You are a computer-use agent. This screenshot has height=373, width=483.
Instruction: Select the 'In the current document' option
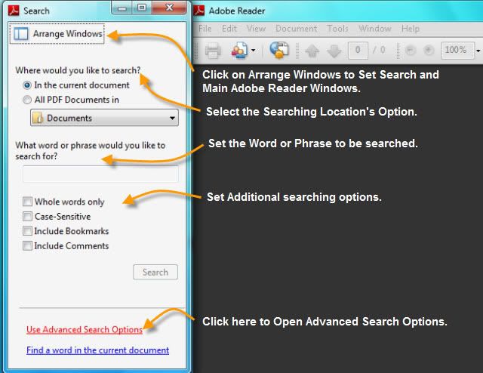coord(28,85)
